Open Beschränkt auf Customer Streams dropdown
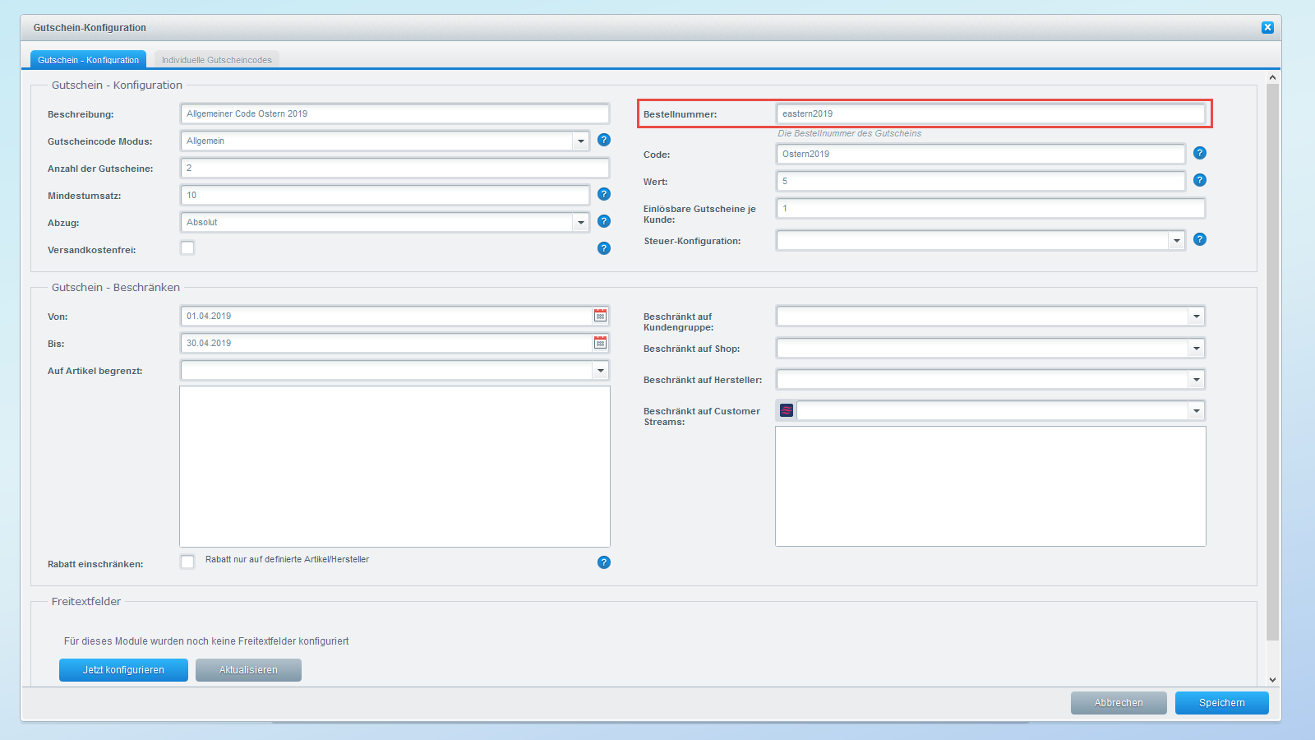Screen dimensions: 1315x740 pyautogui.click(x=1197, y=411)
